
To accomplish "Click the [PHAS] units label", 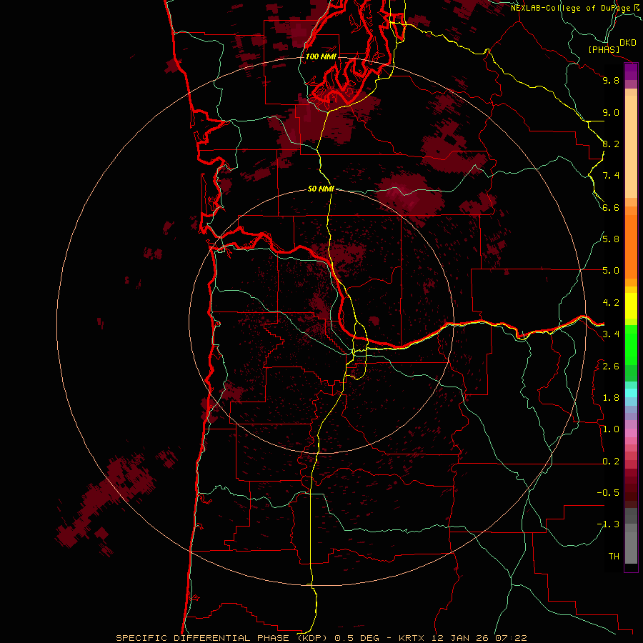I will tap(604, 50).
